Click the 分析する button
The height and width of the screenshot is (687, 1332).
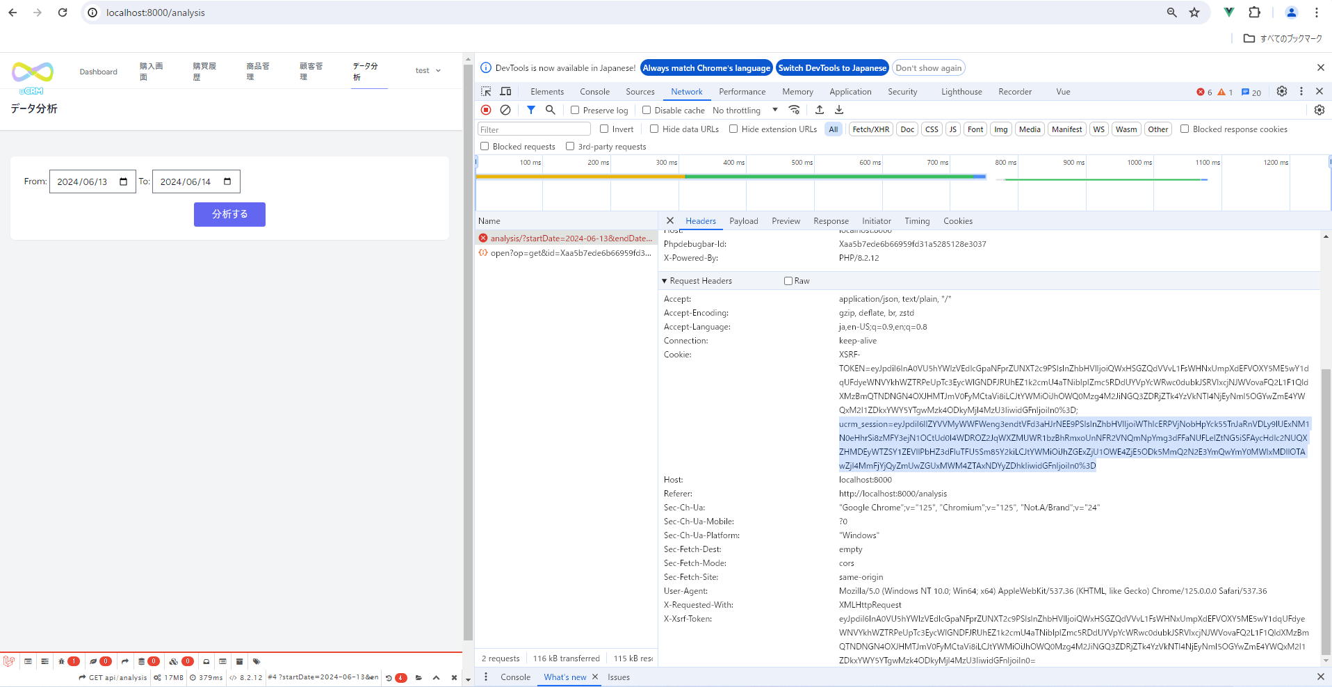click(x=229, y=214)
